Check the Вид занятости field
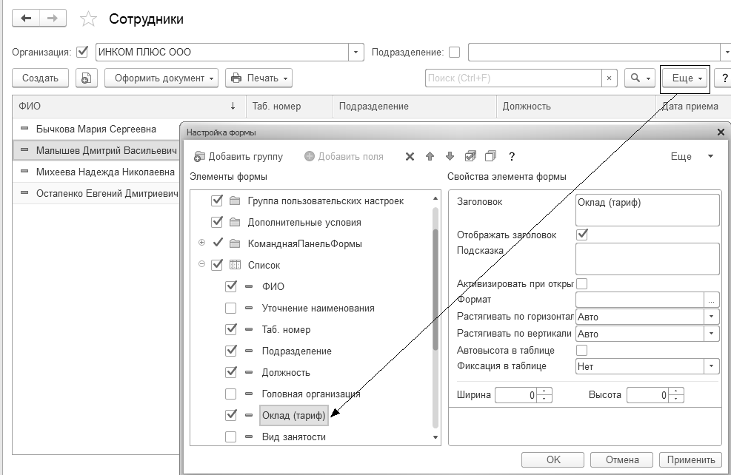Image resolution: width=731 pixels, height=475 pixels. pos(231,437)
